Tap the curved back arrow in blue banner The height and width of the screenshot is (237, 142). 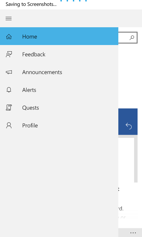pos(129,126)
